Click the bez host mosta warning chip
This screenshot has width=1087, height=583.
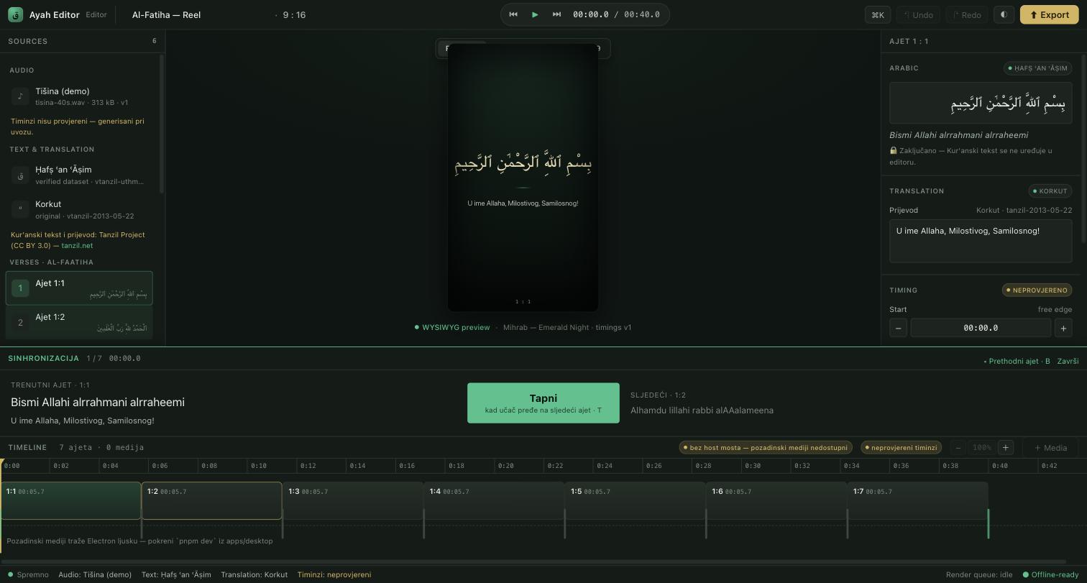[766, 447]
